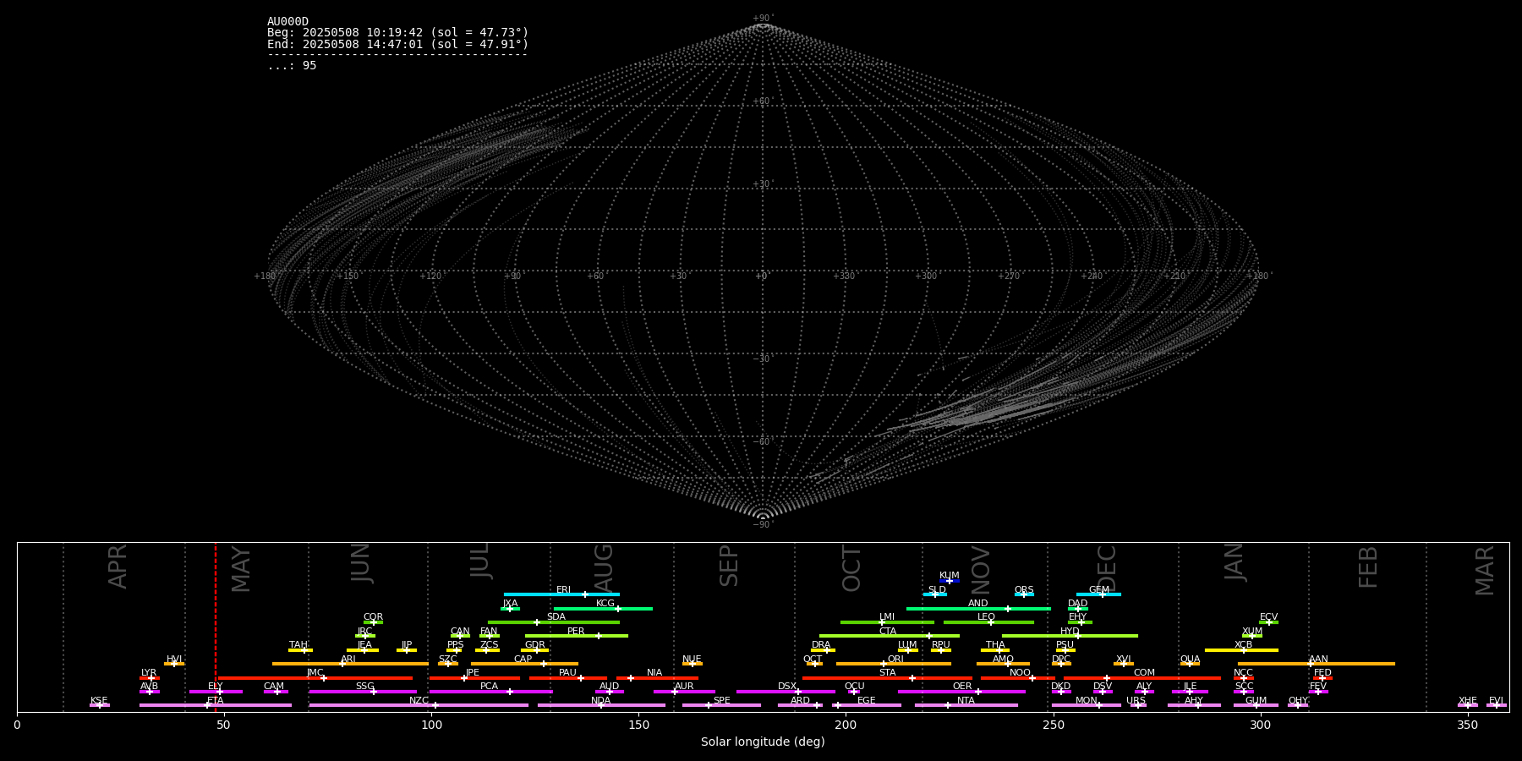Click the light green CTA activity bar
The image size is (1522, 761).
coord(890,636)
